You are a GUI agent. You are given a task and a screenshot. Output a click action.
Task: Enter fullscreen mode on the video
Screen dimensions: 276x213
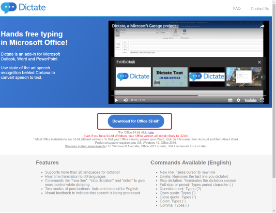point(262,100)
